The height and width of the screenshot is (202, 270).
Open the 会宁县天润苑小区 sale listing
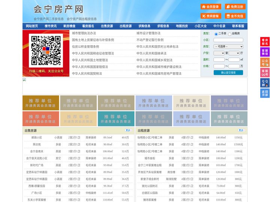tap(37, 158)
